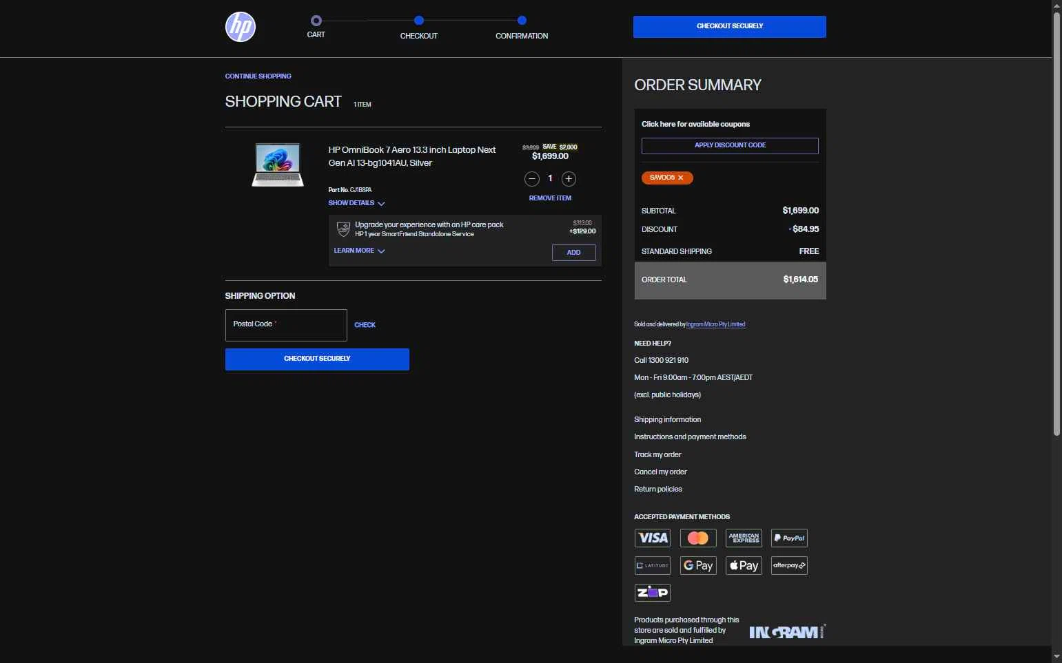Select the Checkout step marker
This screenshot has height=663, width=1062.
click(419, 21)
